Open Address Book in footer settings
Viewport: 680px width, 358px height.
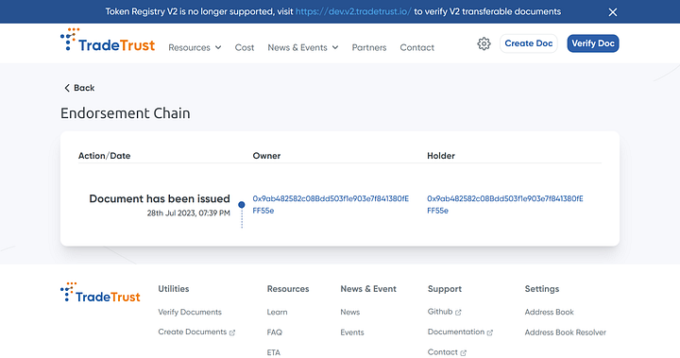point(549,312)
